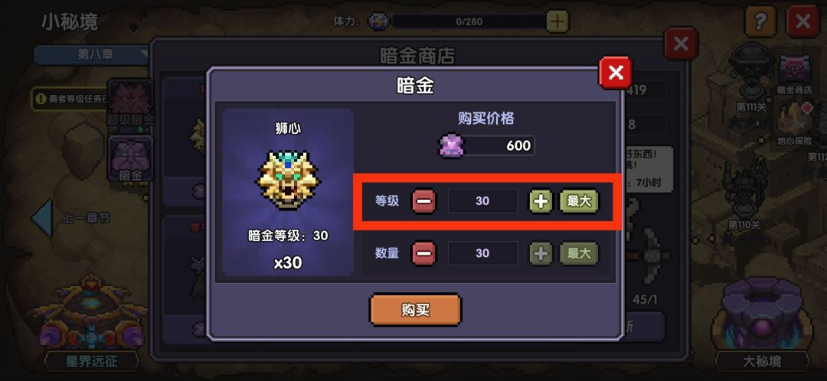The width and height of the screenshot is (827, 381).
Task: Click the orange 购买 button
Action: tap(415, 310)
